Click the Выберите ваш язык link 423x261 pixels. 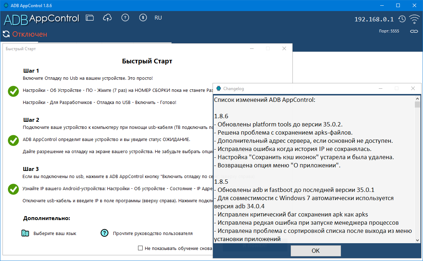tap(55, 234)
